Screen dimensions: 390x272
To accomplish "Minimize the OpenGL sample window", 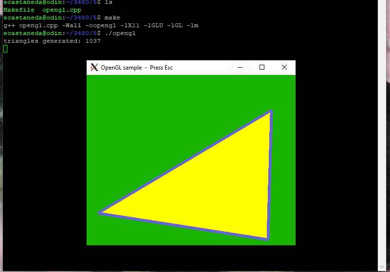I will tap(240, 67).
